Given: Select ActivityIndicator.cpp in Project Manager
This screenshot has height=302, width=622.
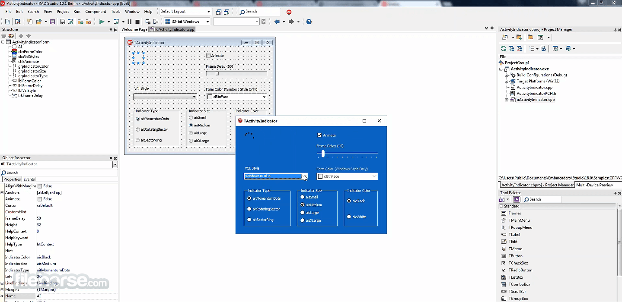Looking at the screenshot, I should (534, 87).
